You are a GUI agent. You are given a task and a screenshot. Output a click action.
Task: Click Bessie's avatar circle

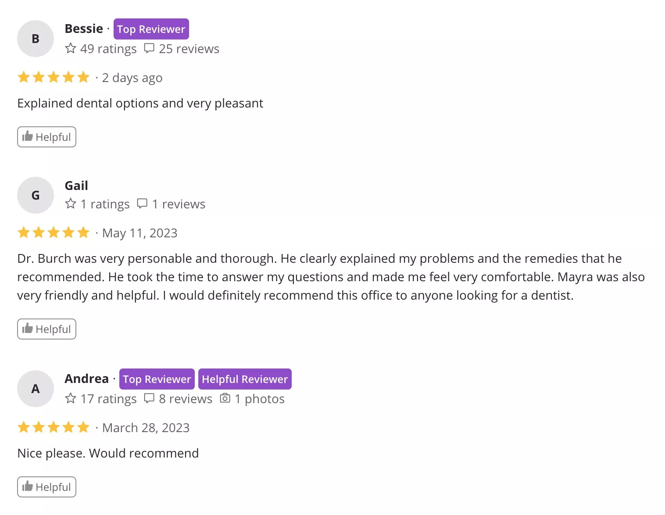(36, 39)
